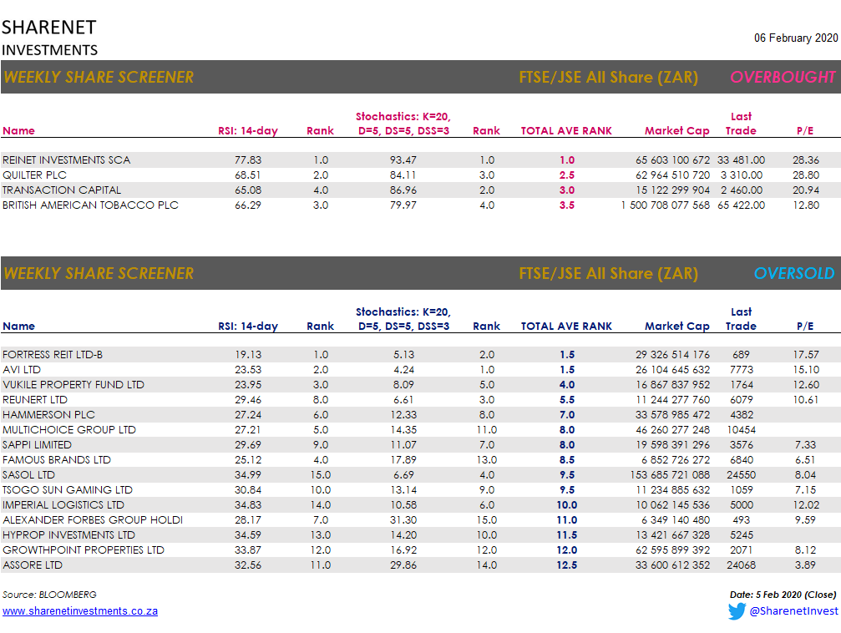Click the SHARENET logo title

point(48,28)
